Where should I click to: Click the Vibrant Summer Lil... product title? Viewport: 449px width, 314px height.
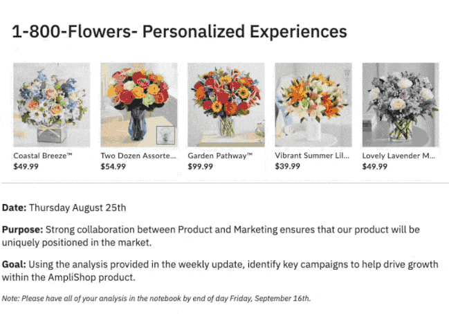point(313,156)
